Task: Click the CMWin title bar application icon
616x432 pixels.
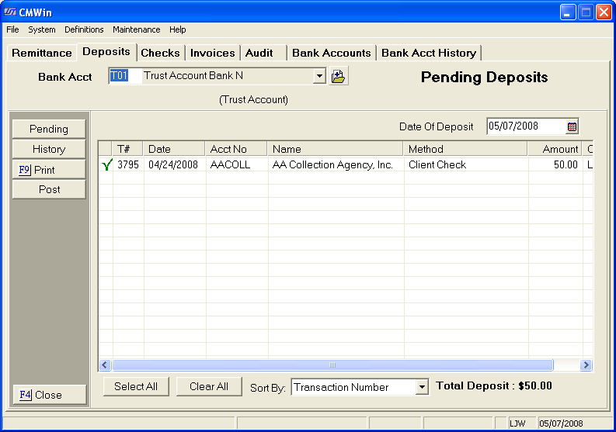Action: 10,12
